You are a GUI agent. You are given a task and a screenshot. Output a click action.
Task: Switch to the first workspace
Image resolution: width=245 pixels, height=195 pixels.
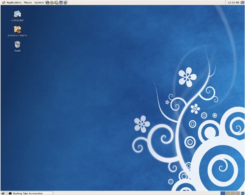(223, 193)
